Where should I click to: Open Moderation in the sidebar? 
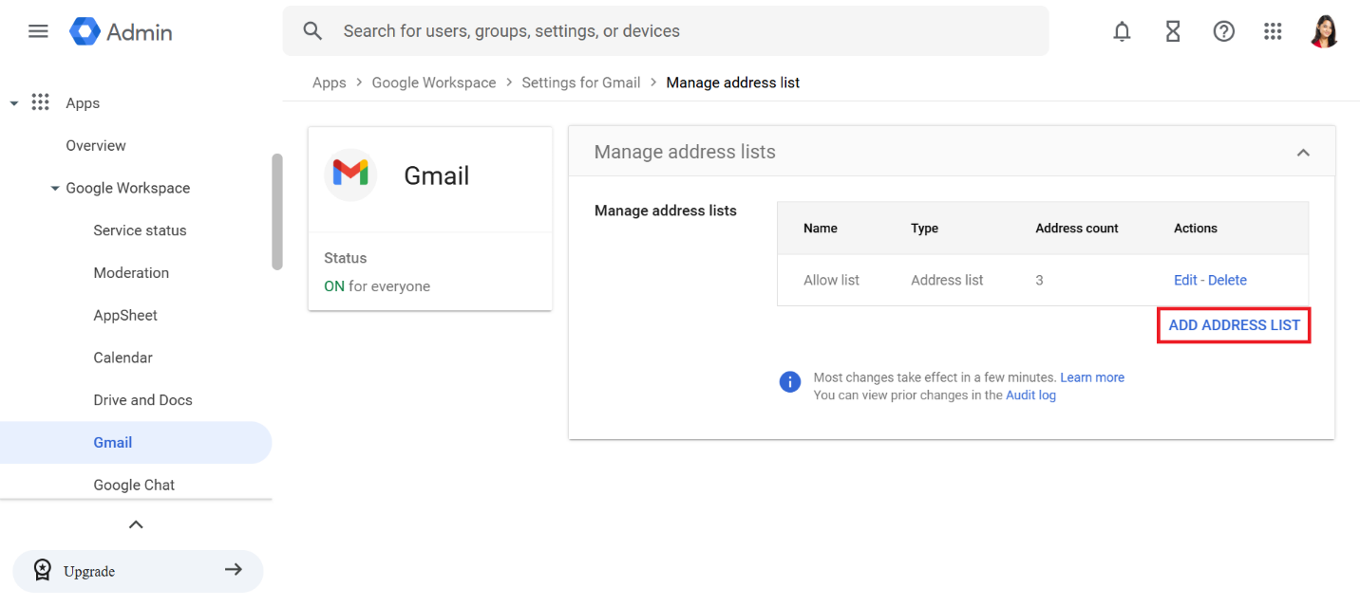point(131,273)
